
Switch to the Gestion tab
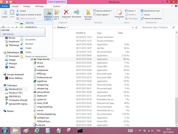57,6
